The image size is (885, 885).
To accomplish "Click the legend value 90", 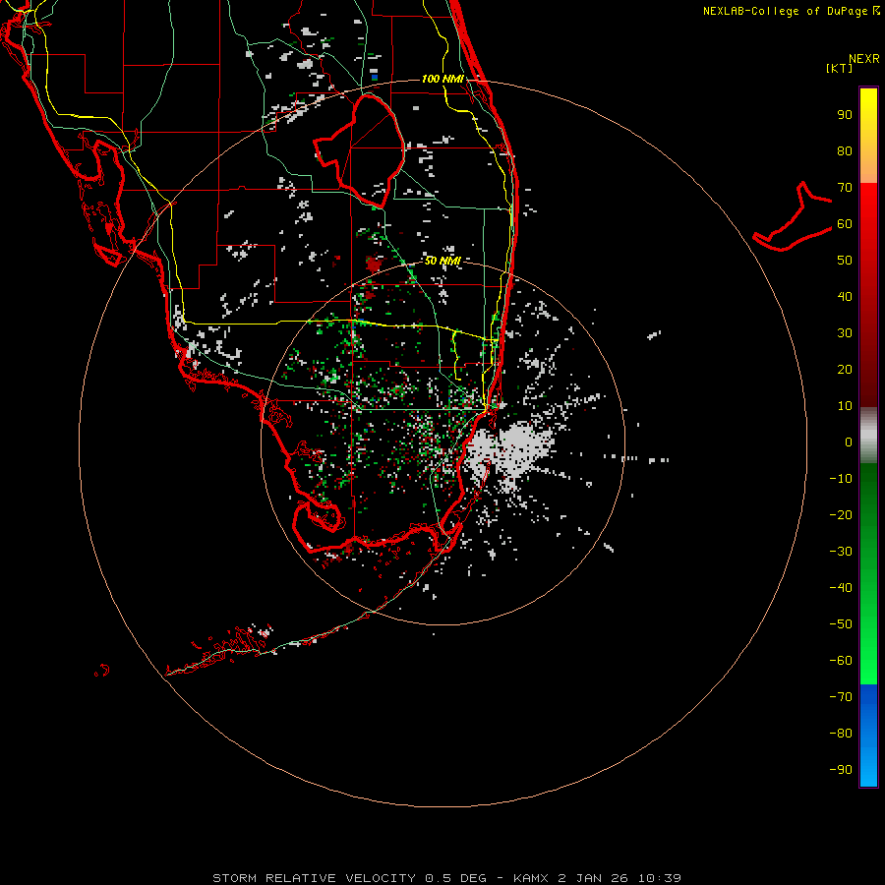I will click(x=845, y=115).
